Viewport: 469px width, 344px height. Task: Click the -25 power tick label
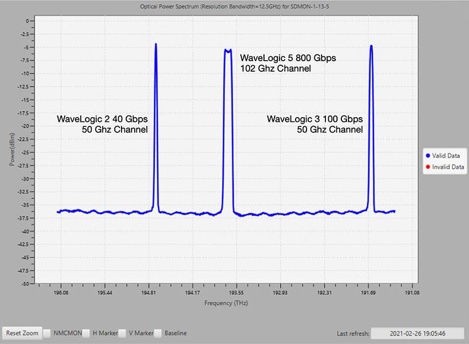coord(25,152)
